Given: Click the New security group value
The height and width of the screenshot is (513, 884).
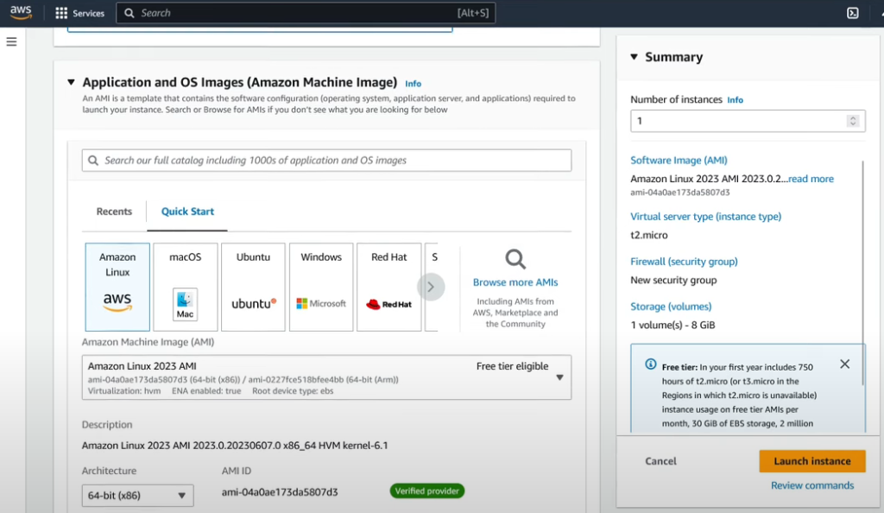Looking at the screenshot, I should [673, 280].
